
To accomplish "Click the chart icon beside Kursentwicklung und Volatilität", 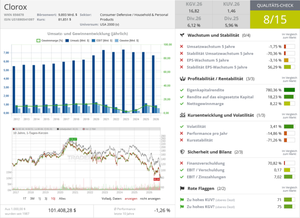I will pos(182,115).
